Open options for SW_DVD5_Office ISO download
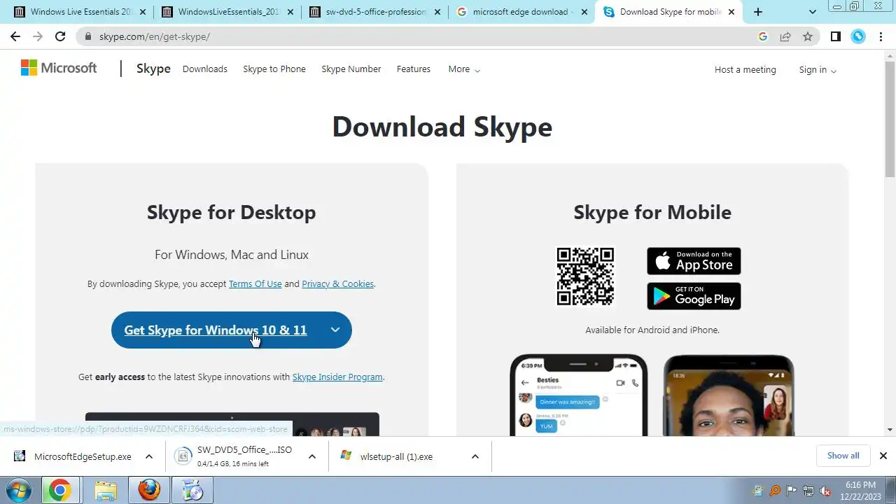The height and width of the screenshot is (504, 896). pyautogui.click(x=312, y=456)
